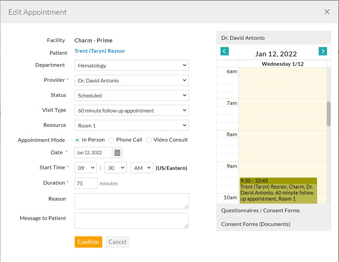Select Video Consult appointment mode
Screen dimensions: 339x262
[149, 140]
